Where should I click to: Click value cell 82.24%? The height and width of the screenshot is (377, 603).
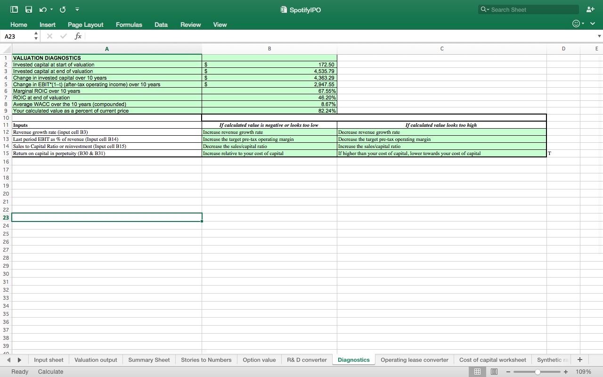tap(269, 111)
